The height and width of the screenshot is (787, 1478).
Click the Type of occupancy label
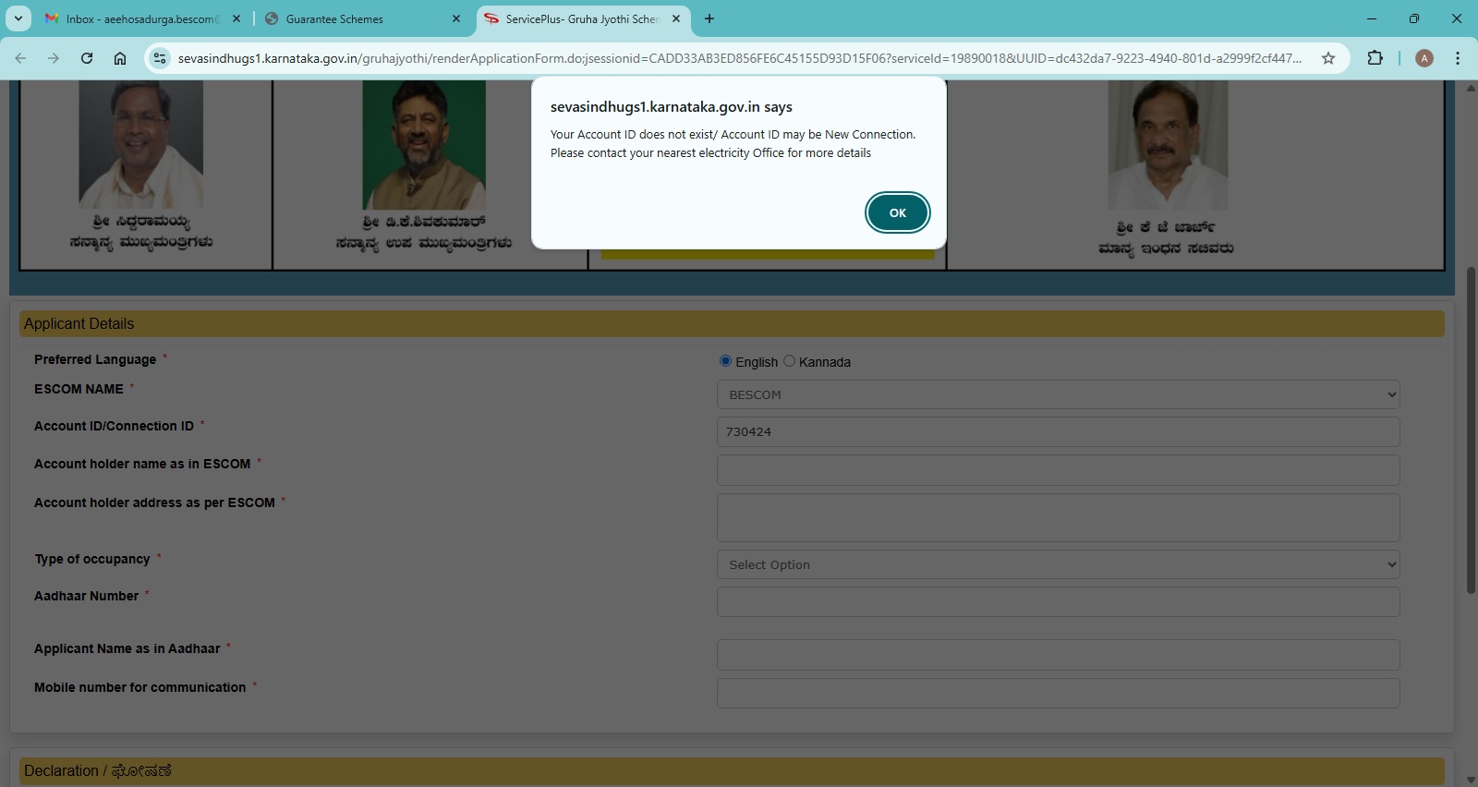[x=92, y=559]
